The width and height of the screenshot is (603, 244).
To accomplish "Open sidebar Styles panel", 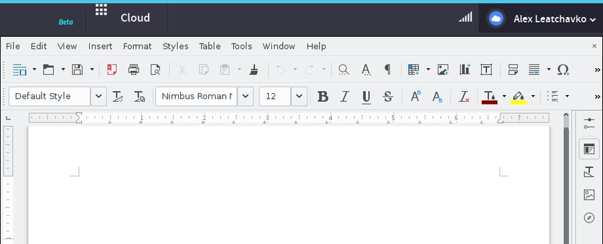I will 589,172.
